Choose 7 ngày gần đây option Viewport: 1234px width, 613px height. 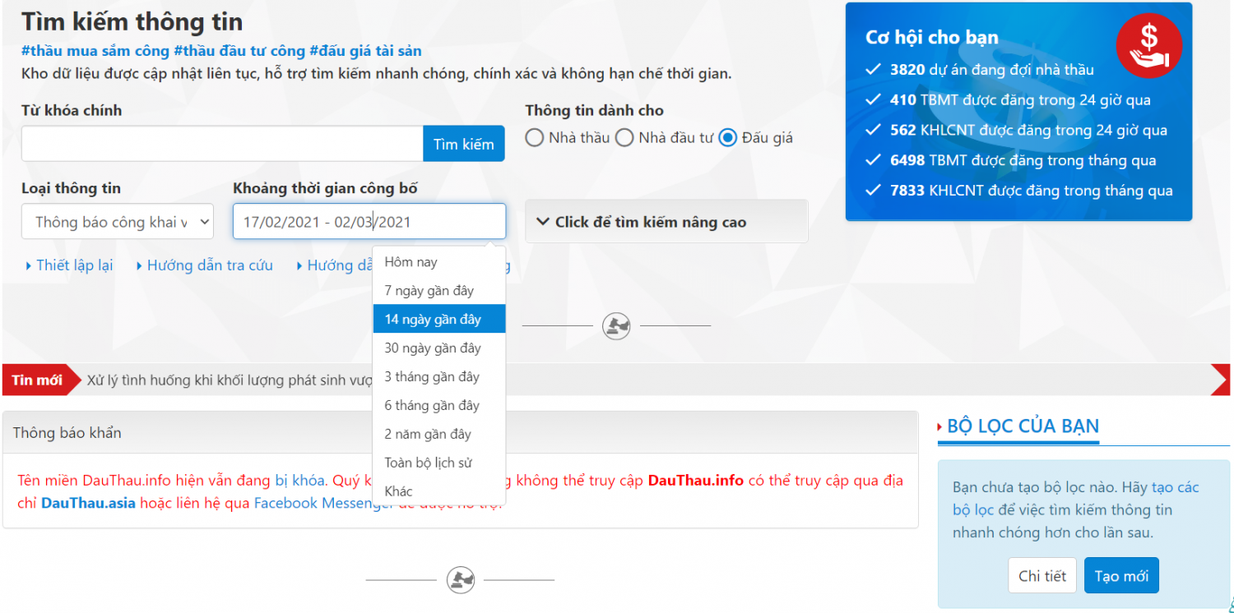click(439, 291)
